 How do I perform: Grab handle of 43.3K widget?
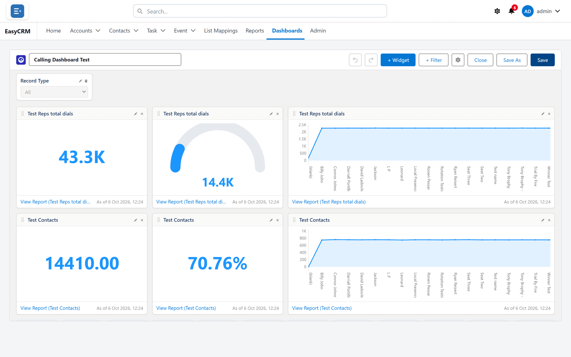[23, 114]
